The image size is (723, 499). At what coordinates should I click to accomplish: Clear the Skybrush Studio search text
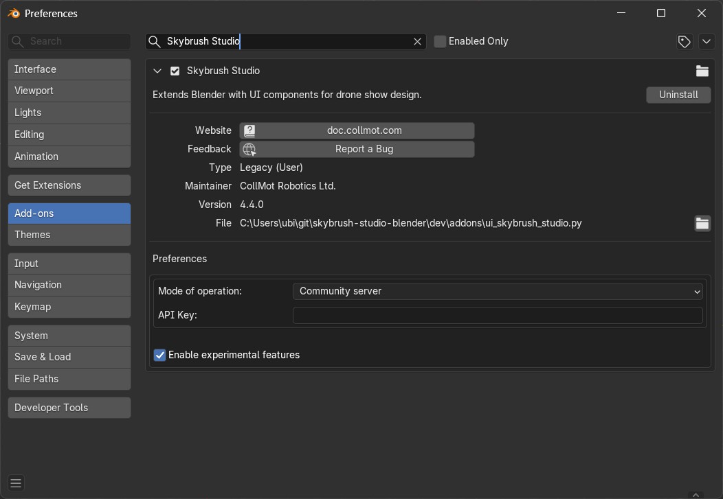tap(417, 41)
